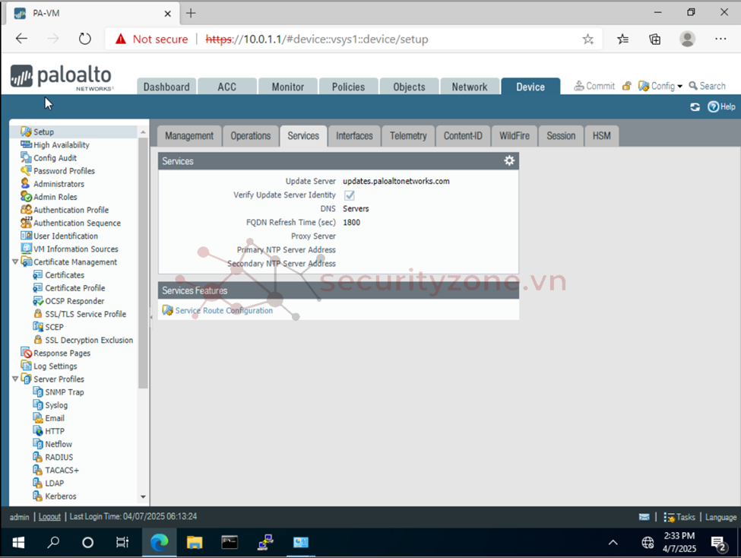
Task: Click sidebar scroll down arrow
Action: 143,496
